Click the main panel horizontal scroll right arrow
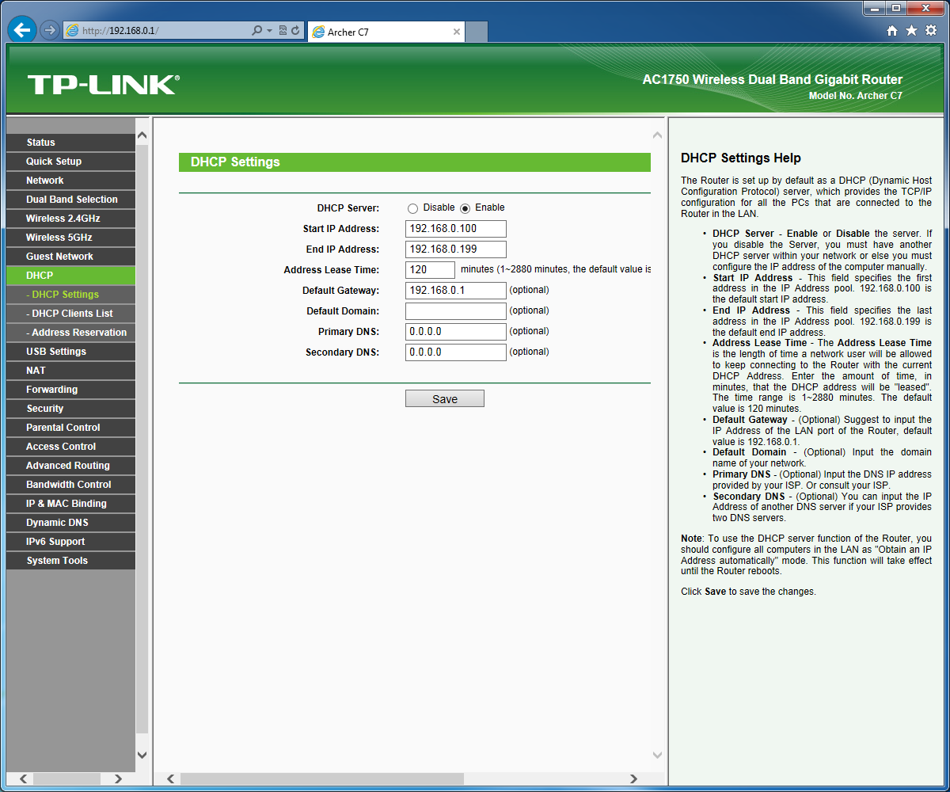The height and width of the screenshot is (792, 950). 635,779
